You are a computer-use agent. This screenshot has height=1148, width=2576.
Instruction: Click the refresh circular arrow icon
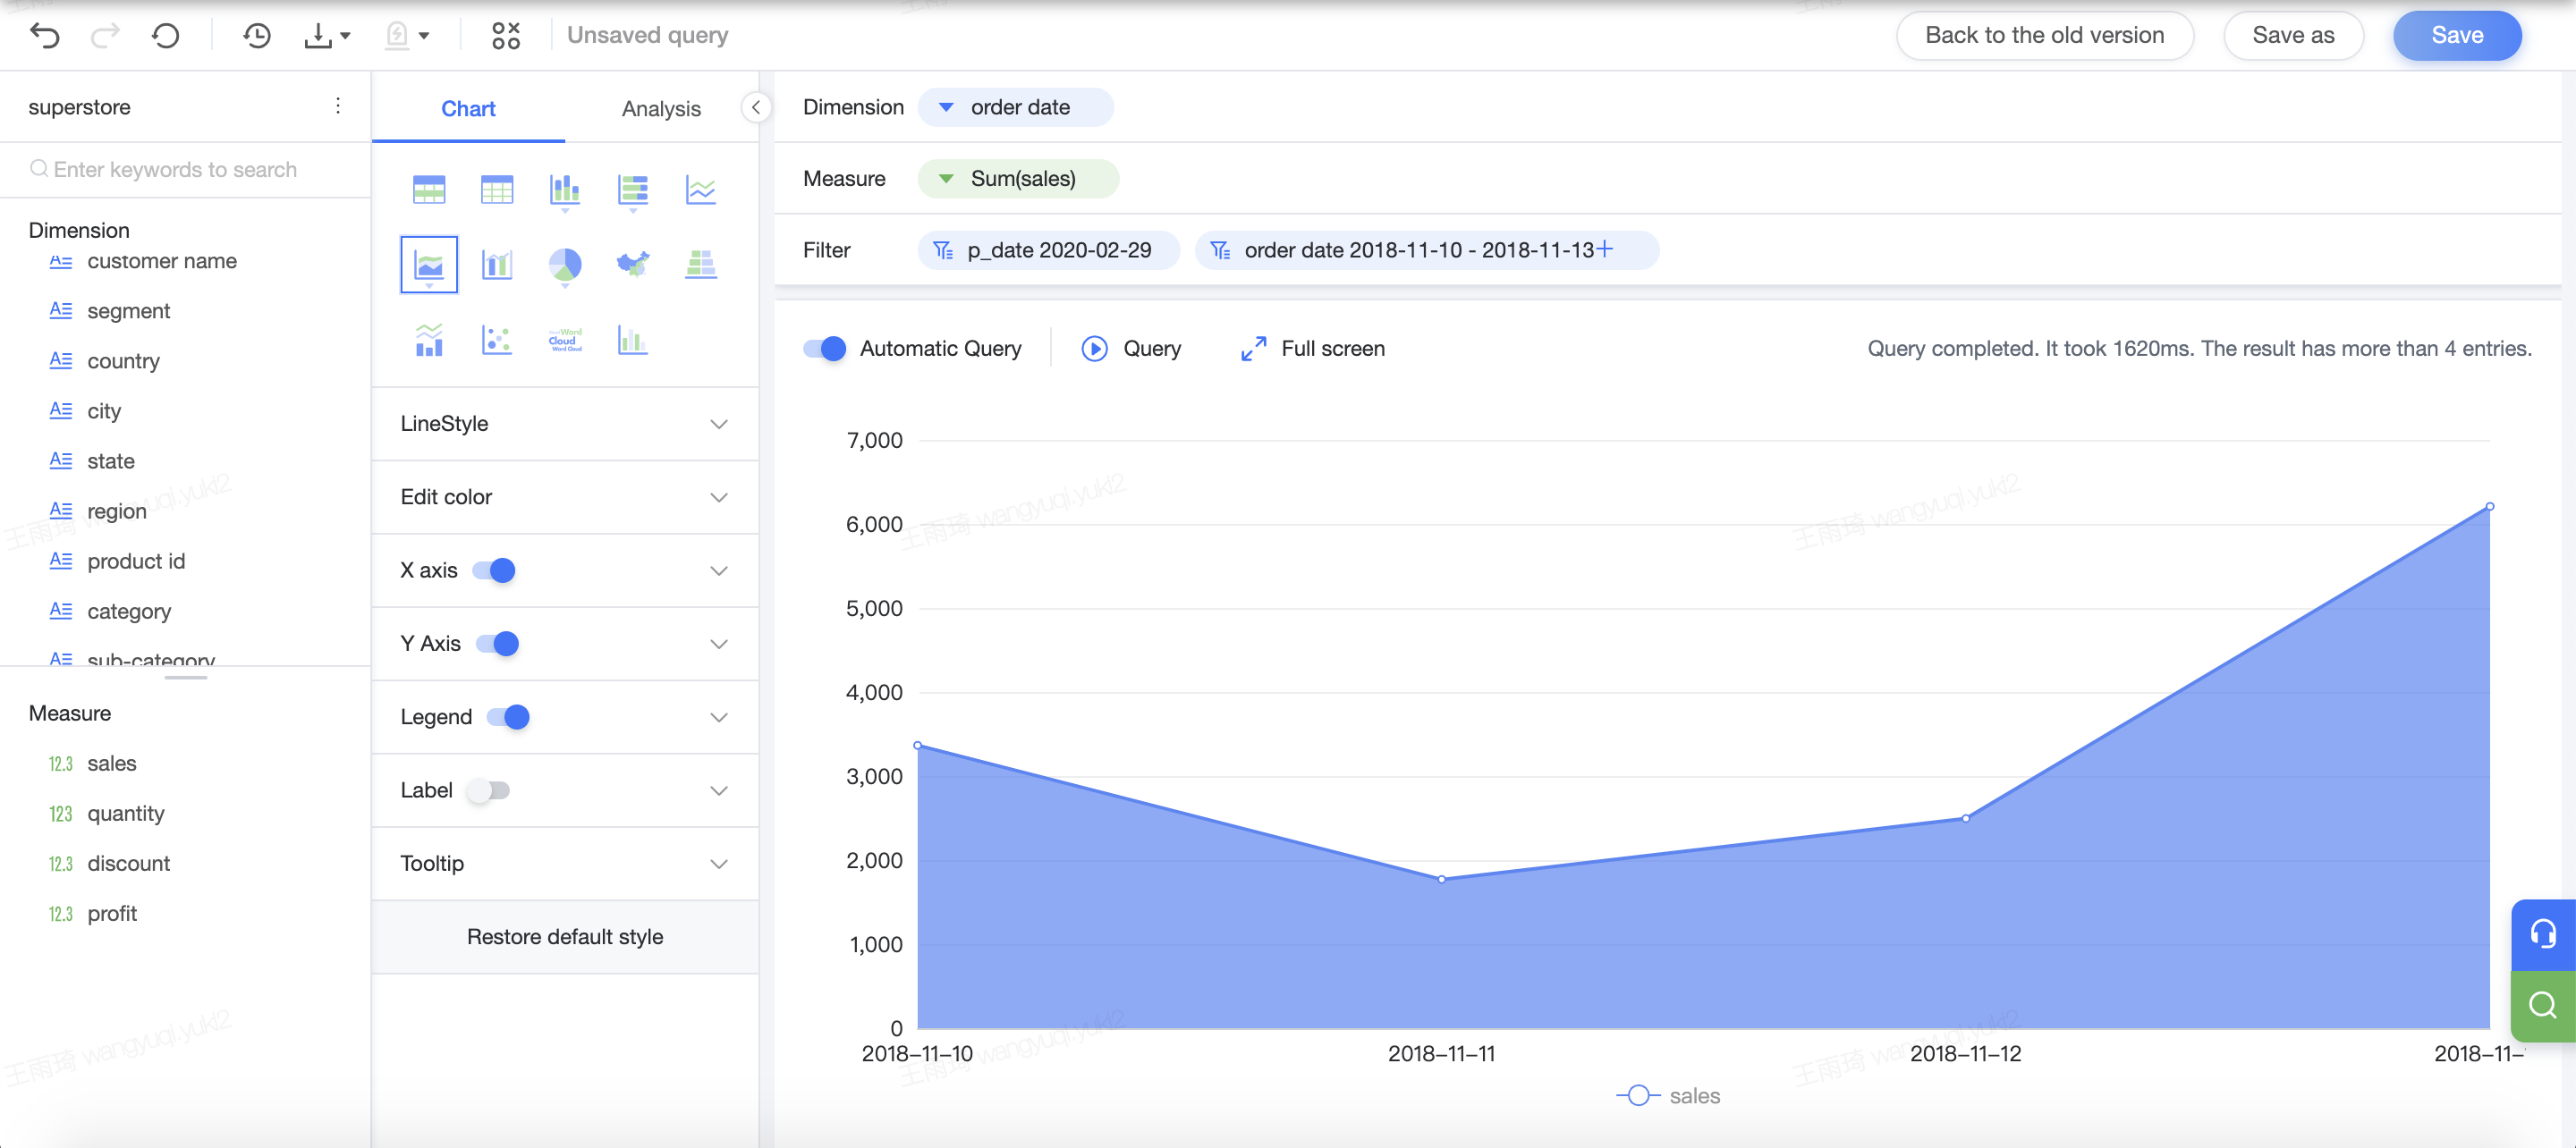[166, 36]
